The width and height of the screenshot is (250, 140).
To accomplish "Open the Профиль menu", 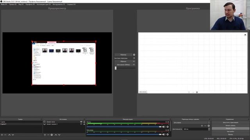I will coord(30,4).
